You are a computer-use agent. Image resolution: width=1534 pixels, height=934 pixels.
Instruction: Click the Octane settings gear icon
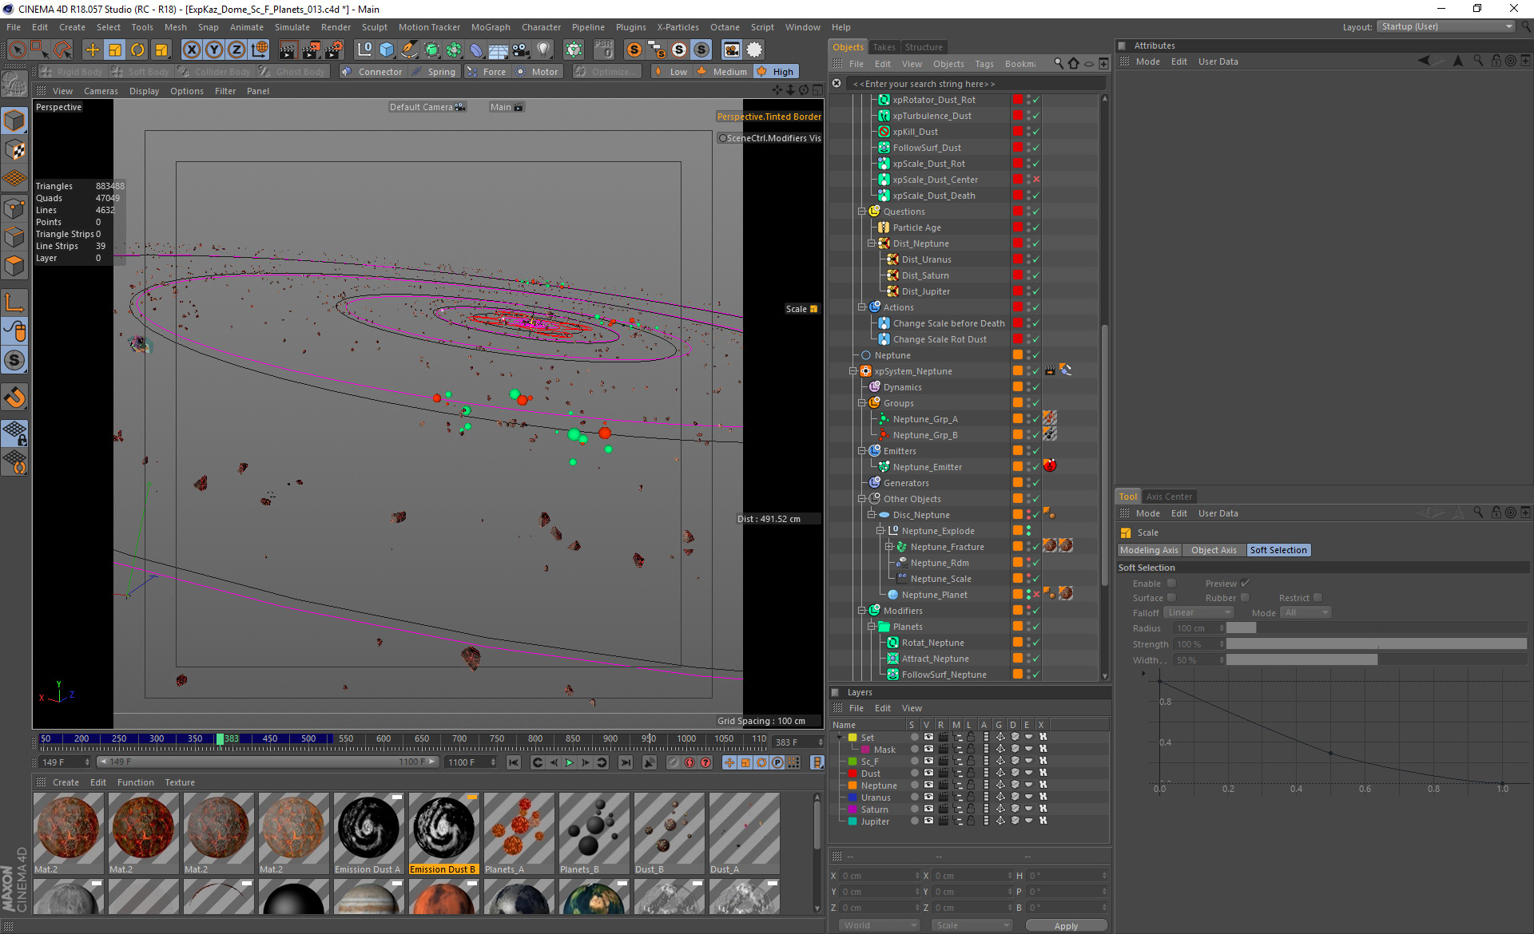point(754,49)
